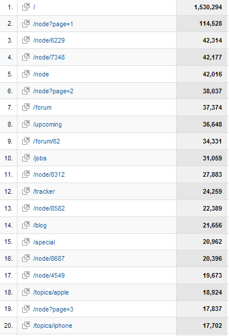Open external link icon beside /node?page=1
The image size is (229, 336).
[x=26, y=23]
